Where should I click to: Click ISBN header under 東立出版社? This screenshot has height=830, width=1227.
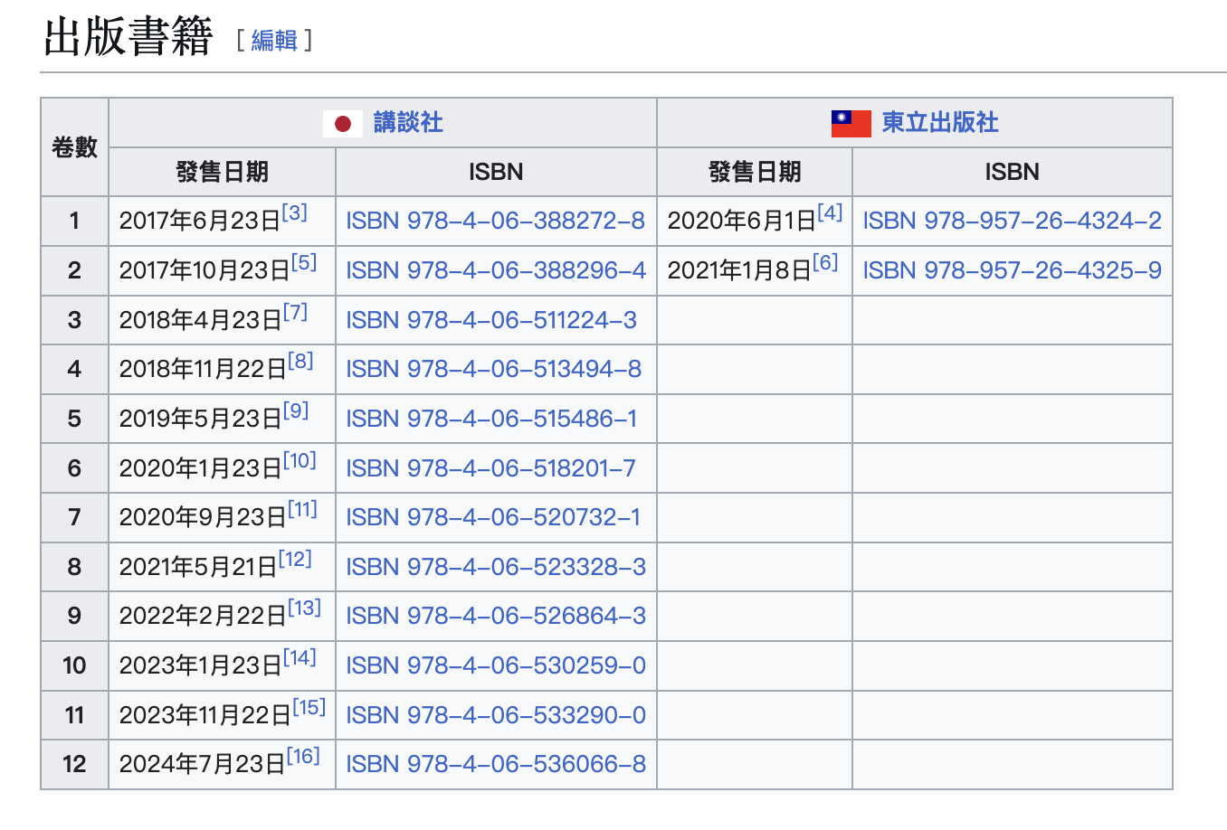1013,172
